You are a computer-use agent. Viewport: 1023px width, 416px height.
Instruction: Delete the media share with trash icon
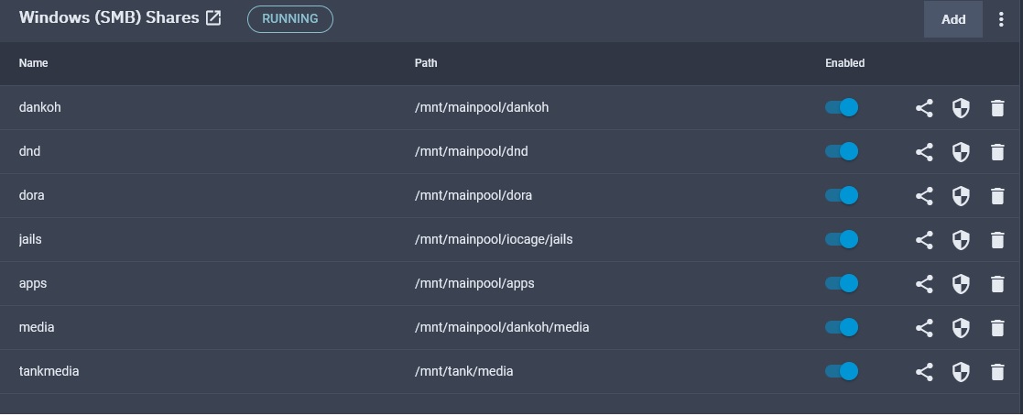[997, 328]
